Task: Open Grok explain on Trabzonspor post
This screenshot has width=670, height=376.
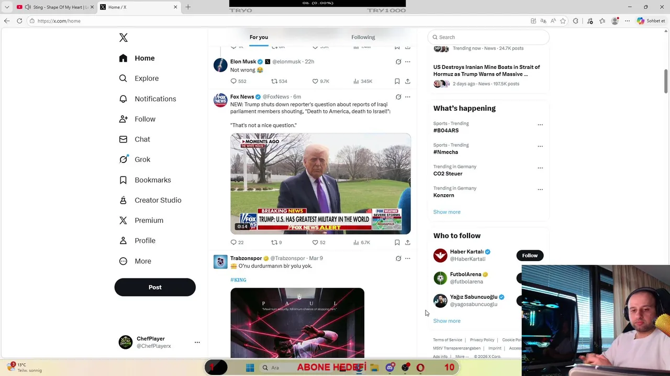Action: coord(398,258)
